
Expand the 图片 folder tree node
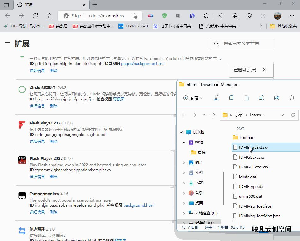184,163
